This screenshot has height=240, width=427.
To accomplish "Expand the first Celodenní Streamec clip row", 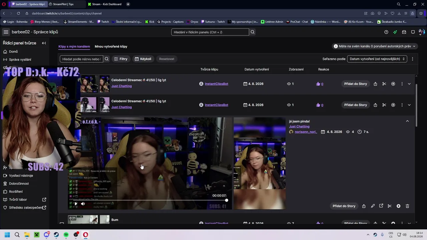I will (409, 84).
